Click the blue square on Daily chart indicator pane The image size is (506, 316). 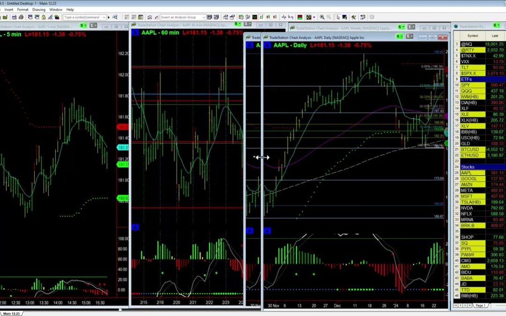point(268,231)
